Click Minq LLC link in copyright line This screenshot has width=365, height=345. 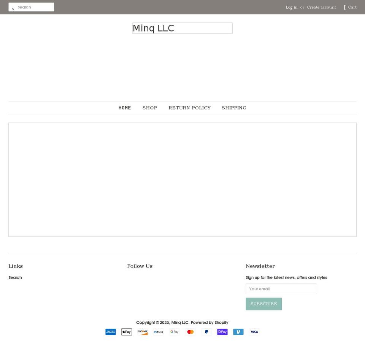[180, 323]
